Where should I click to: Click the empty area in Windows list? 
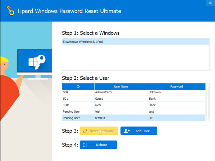pyautogui.click(x=135, y=57)
